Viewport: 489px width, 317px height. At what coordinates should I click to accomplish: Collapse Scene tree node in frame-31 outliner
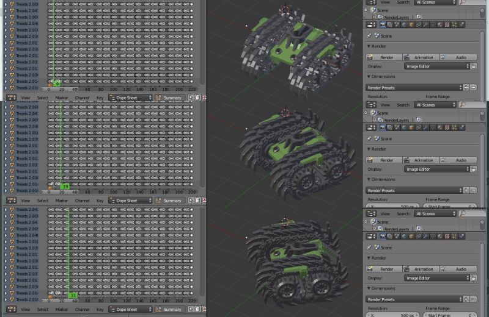click(x=366, y=221)
